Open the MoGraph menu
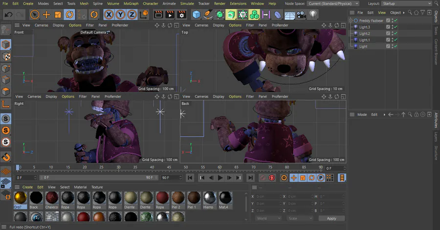The height and width of the screenshot is (230, 440). (x=131, y=3)
